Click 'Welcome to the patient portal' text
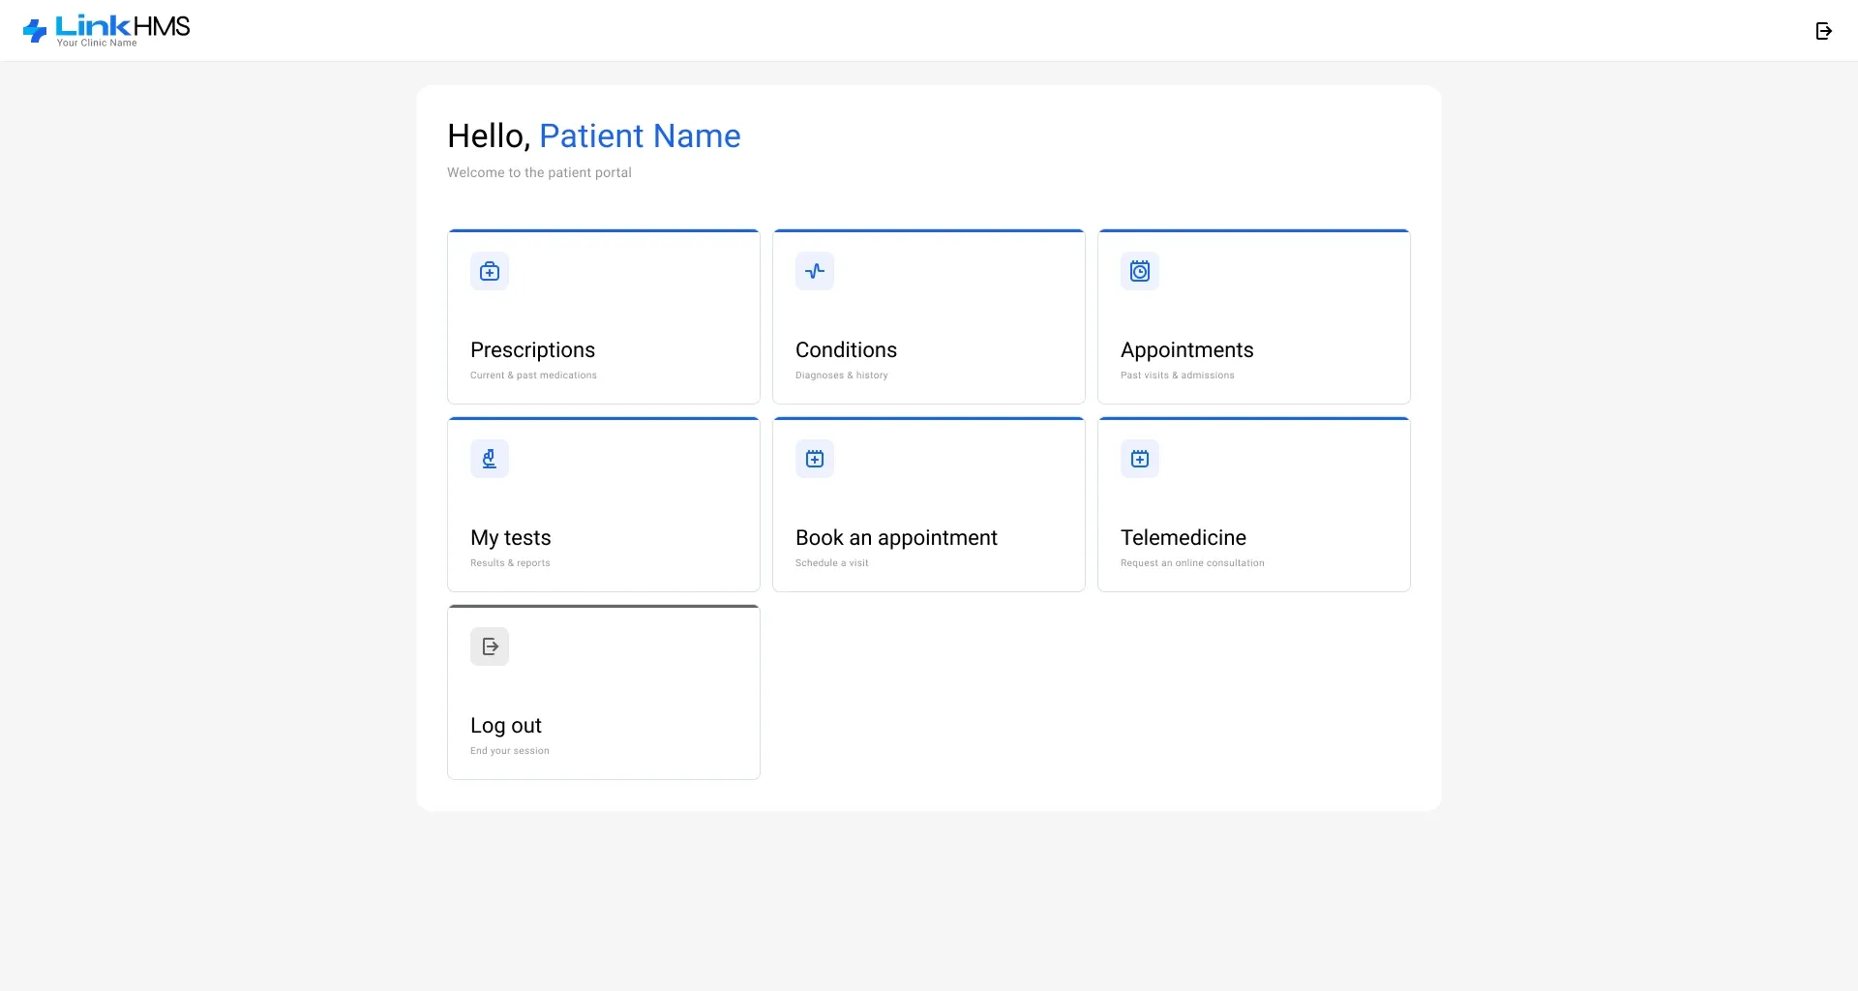The image size is (1858, 991). (539, 172)
